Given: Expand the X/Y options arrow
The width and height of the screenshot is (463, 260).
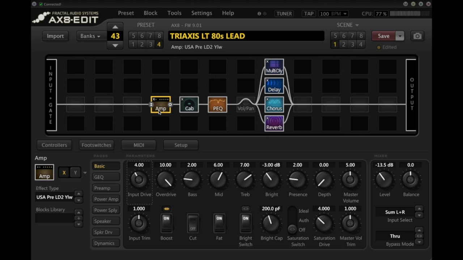Looking at the screenshot, I should point(85,173).
